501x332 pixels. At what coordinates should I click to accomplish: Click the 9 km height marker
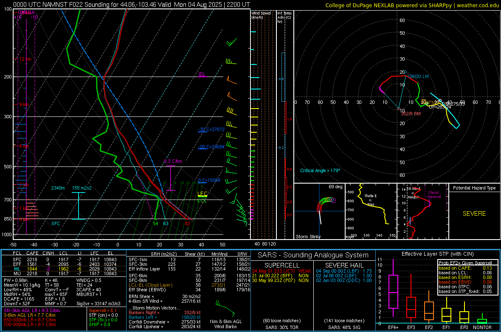point(24,104)
